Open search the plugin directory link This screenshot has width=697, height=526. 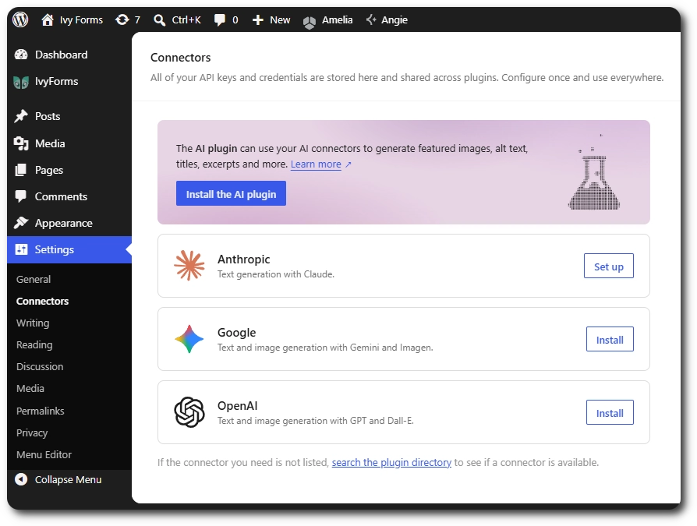(391, 462)
